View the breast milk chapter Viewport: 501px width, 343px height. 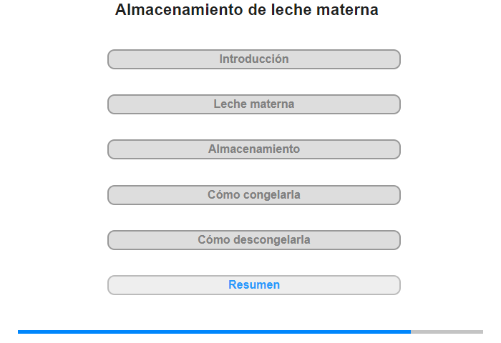[254, 104]
